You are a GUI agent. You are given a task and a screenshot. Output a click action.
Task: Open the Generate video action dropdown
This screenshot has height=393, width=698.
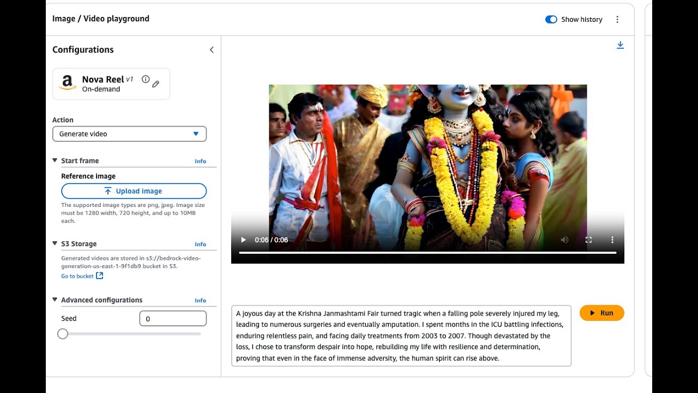[x=129, y=134]
